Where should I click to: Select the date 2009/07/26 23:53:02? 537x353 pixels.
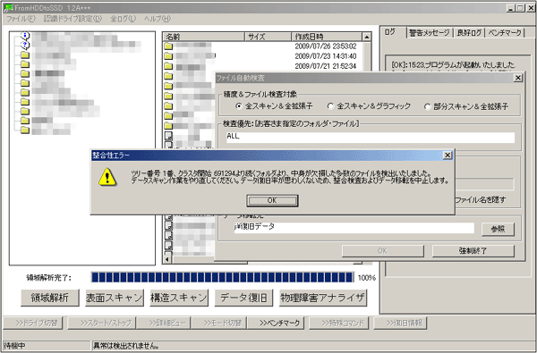click(x=326, y=46)
